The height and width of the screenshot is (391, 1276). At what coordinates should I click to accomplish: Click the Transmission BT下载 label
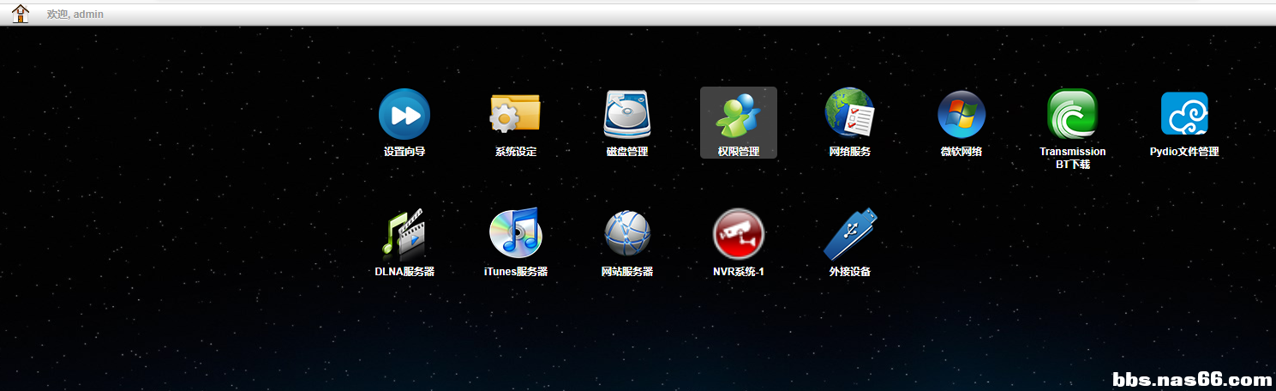click(x=1073, y=158)
